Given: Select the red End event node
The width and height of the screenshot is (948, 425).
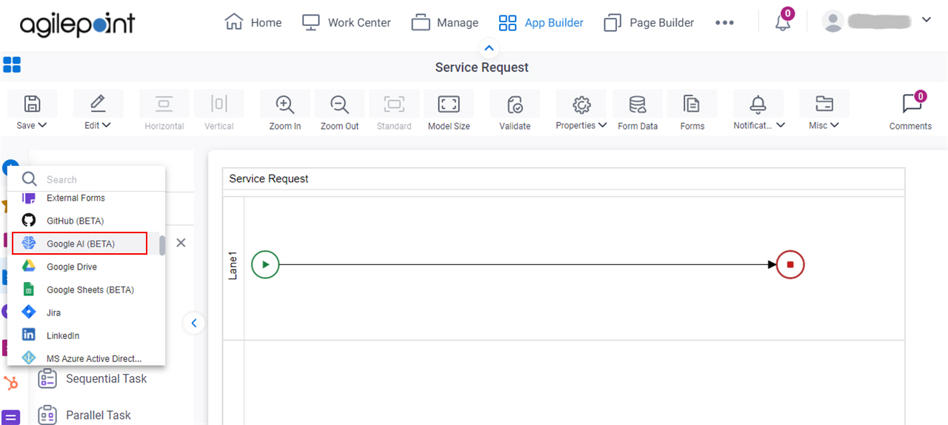Looking at the screenshot, I should pyautogui.click(x=790, y=264).
